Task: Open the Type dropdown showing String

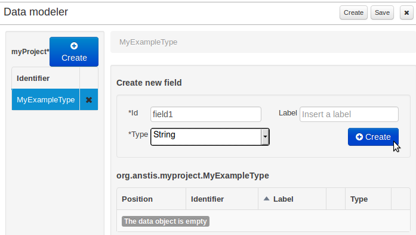Action: 210,137
